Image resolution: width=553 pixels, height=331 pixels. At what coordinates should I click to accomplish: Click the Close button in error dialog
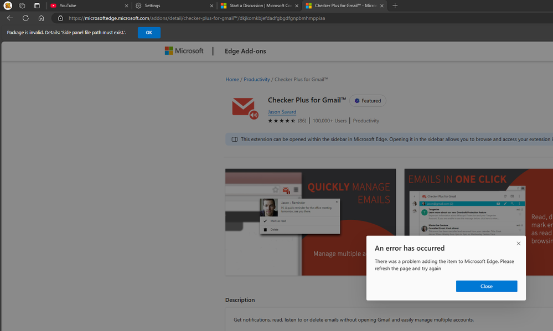coord(487,286)
